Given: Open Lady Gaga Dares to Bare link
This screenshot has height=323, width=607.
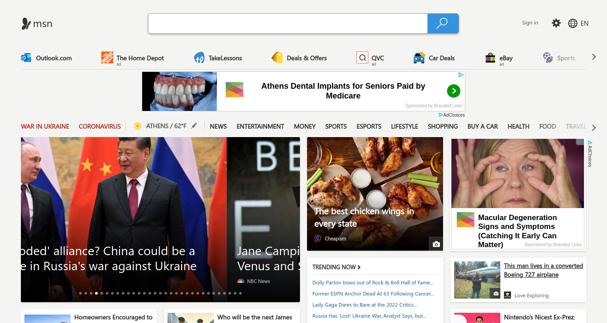Looking at the screenshot, I should tap(365, 305).
